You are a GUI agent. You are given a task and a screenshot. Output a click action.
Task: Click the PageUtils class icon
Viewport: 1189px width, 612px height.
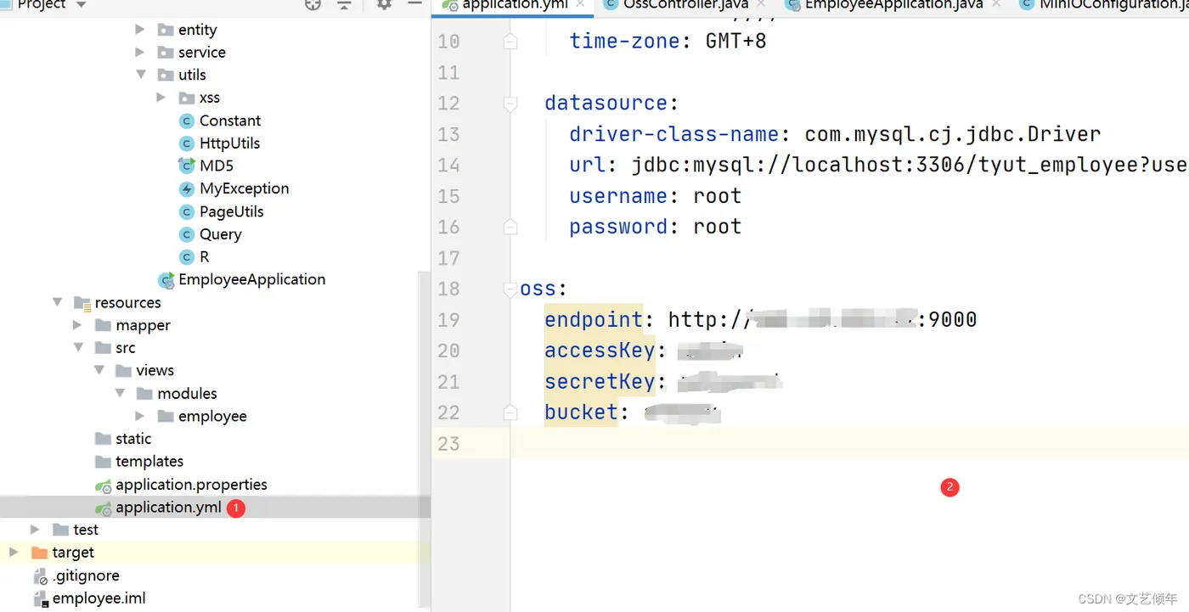click(x=187, y=211)
